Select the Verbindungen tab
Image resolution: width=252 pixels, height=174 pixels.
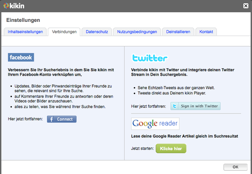click(64, 32)
